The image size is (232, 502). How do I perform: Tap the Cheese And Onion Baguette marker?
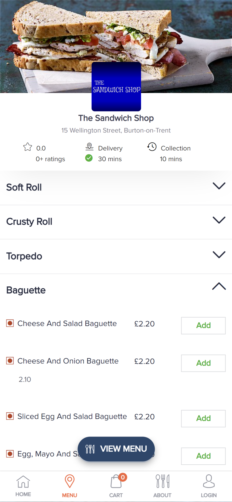click(10, 361)
